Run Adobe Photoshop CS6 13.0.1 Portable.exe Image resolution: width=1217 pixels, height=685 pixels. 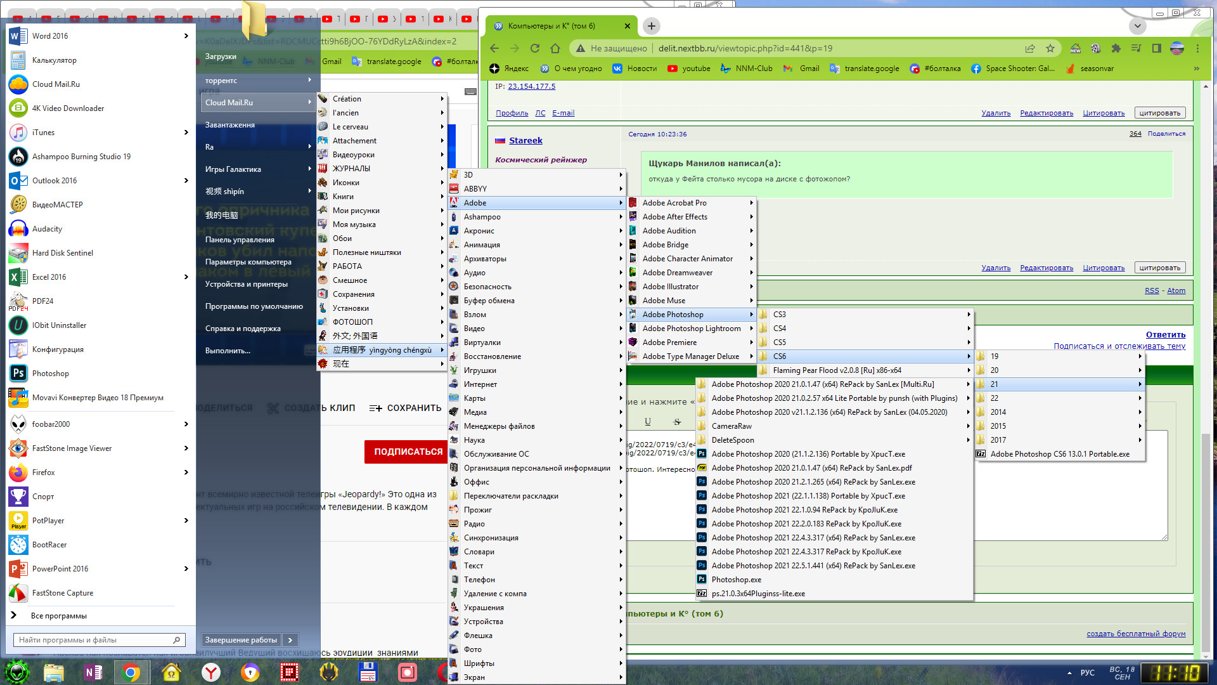(x=1060, y=454)
